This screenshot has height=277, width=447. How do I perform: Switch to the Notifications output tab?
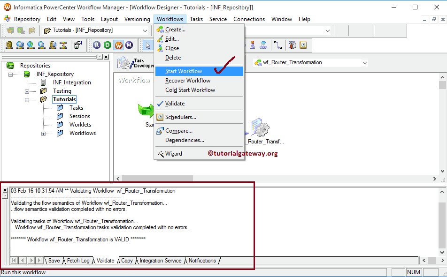coord(202,261)
